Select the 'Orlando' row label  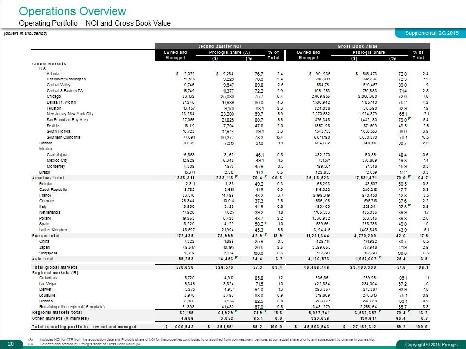[x=46, y=301]
